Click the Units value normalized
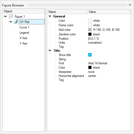The width and height of the screenshot is (134, 134). pyautogui.click(x=95, y=43)
